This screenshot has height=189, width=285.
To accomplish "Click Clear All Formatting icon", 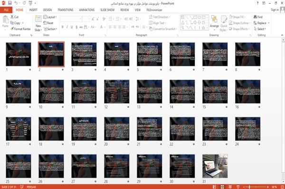I will (104, 19).
